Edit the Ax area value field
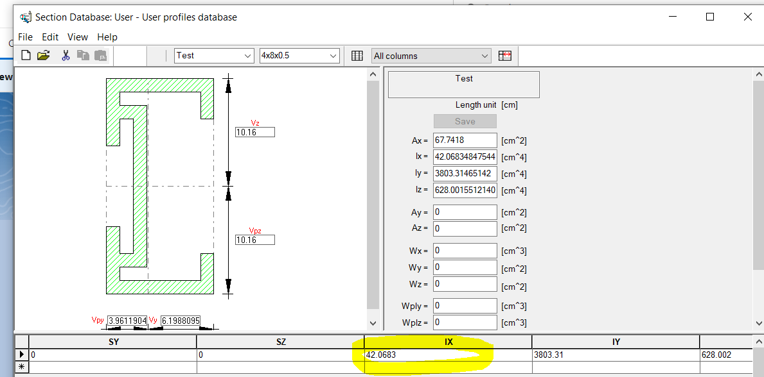This screenshot has height=377, width=764. pos(465,140)
